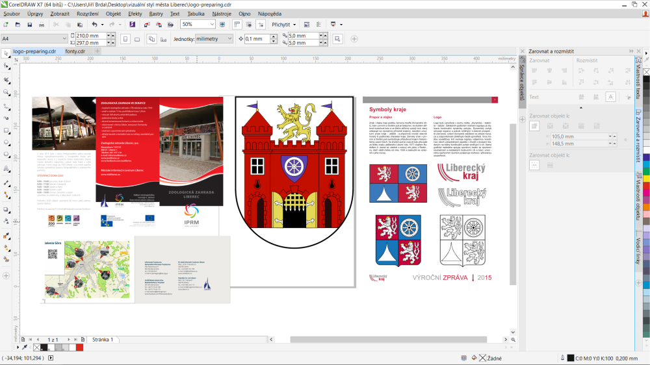
Task: Select the Ellipse tool
Action: (6, 142)
